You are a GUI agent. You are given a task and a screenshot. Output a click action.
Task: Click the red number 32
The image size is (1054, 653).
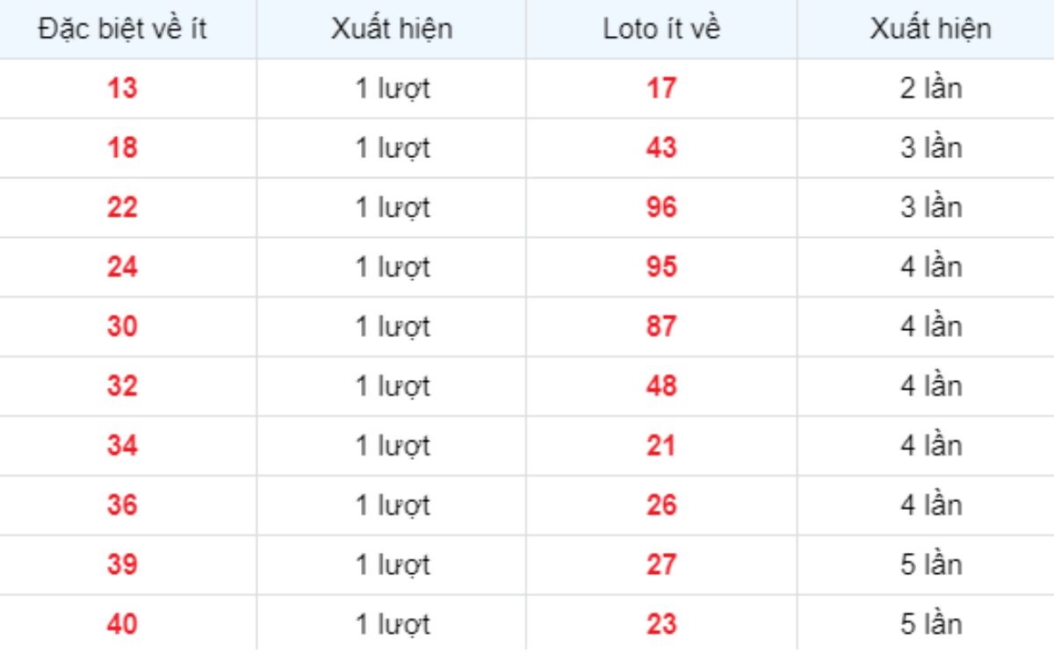tap(122, 386)
